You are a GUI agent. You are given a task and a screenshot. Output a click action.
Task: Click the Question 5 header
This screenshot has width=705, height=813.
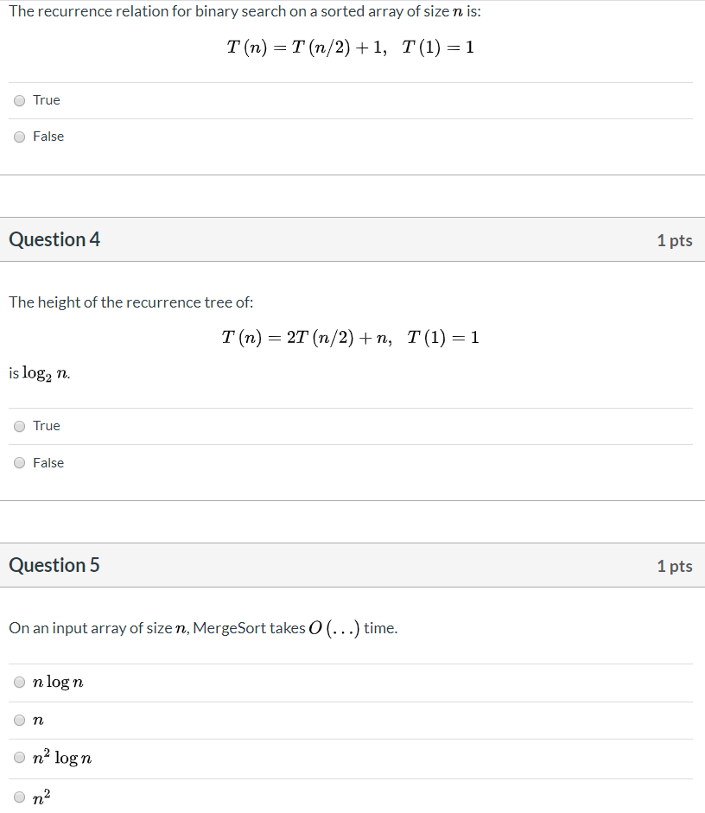[x=54, y=565]
